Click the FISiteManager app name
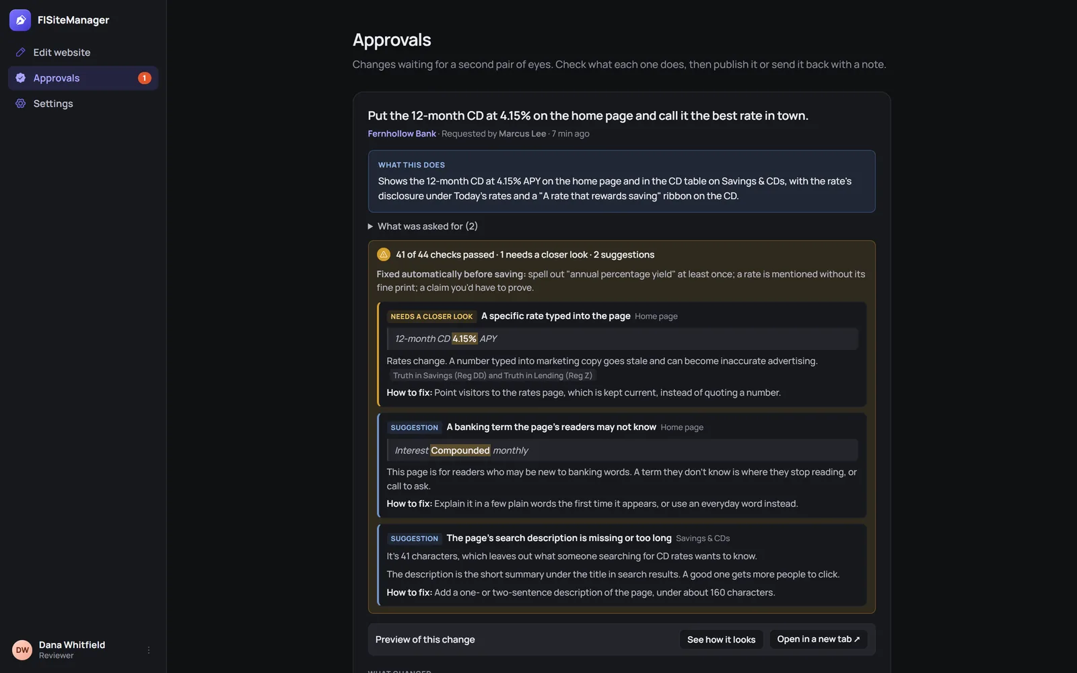Screen dimensions: 1077x673 73,20
